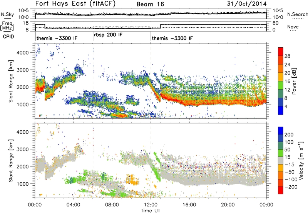
Task: Click the red bottom segment of Velocity color bar
Action: coord(281,190)
